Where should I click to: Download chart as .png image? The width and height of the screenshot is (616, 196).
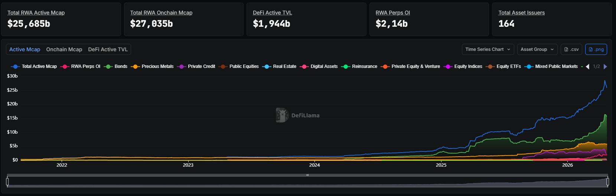coord(596,49)
